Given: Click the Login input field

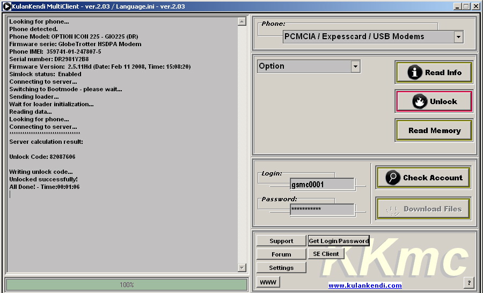Looking at the screenshot, I should pyautogui.click(x=322, y=184).
